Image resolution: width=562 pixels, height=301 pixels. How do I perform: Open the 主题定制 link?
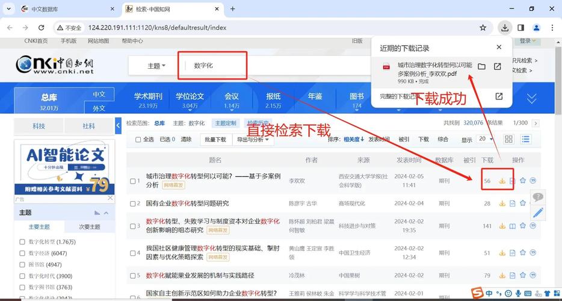pyautogui.click(x=226, y=123)
